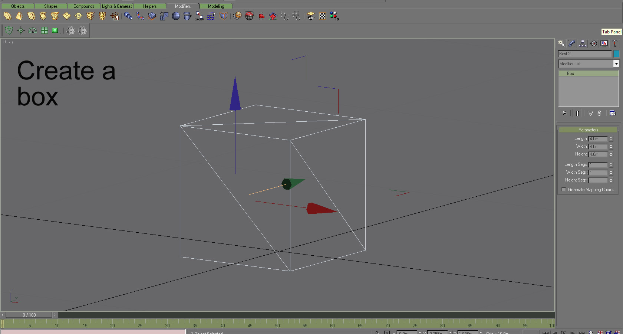Click the time slider next-frame arrow
Viewport: 623px width, 334px height.
pyautogui.click(x=55, y=315)
